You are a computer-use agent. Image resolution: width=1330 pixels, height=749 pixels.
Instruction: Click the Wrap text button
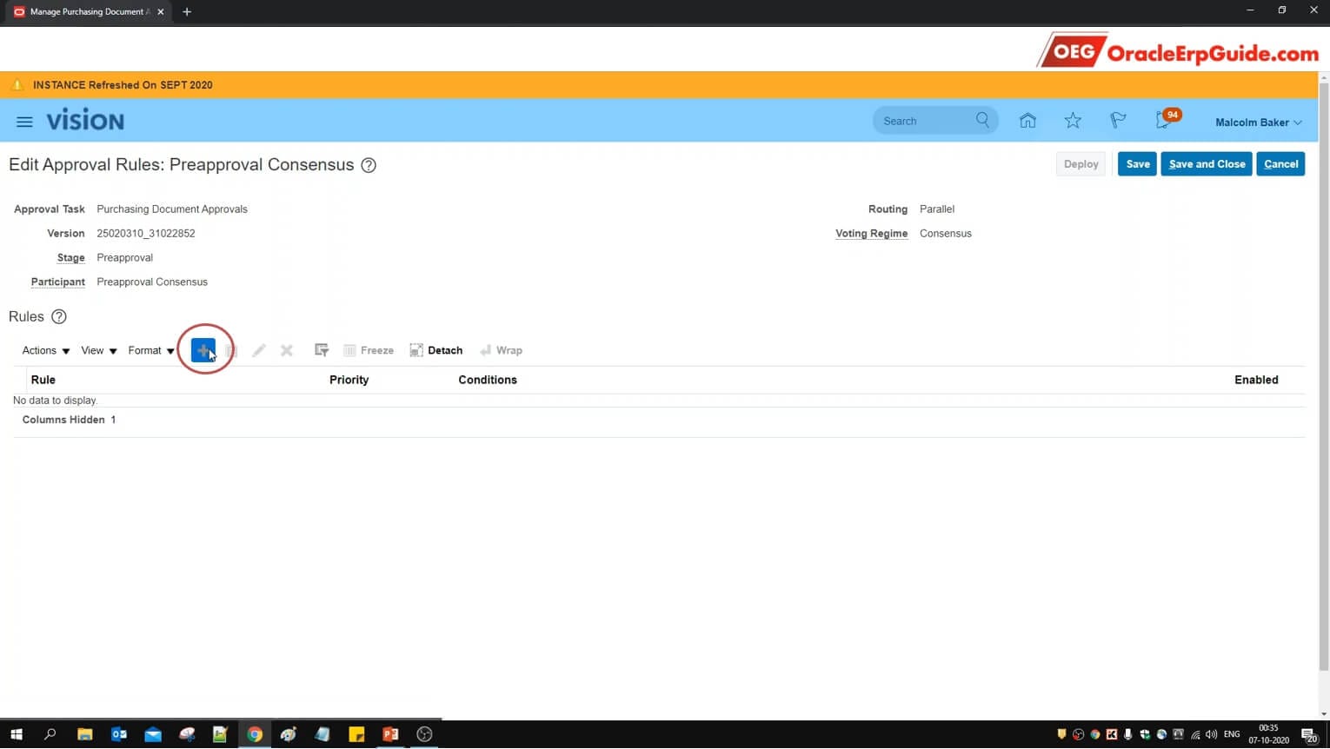tap(502, 350)
